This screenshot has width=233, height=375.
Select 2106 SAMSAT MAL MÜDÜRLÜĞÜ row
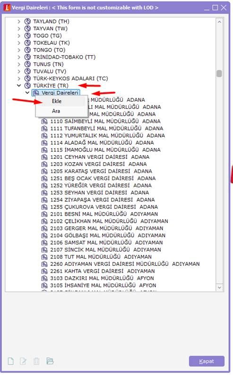point(106,243)
